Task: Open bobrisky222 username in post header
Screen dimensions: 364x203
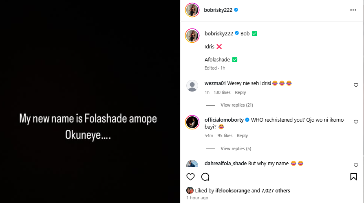Action: pyautogui.click(x=218, y=10)
